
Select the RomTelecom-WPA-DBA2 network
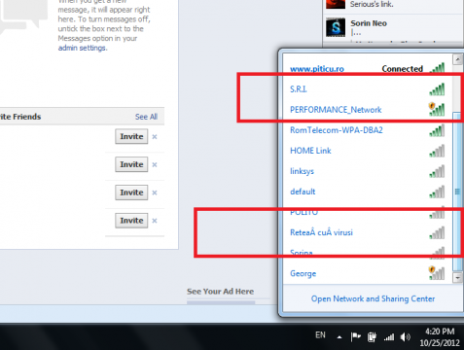[368, 130]
